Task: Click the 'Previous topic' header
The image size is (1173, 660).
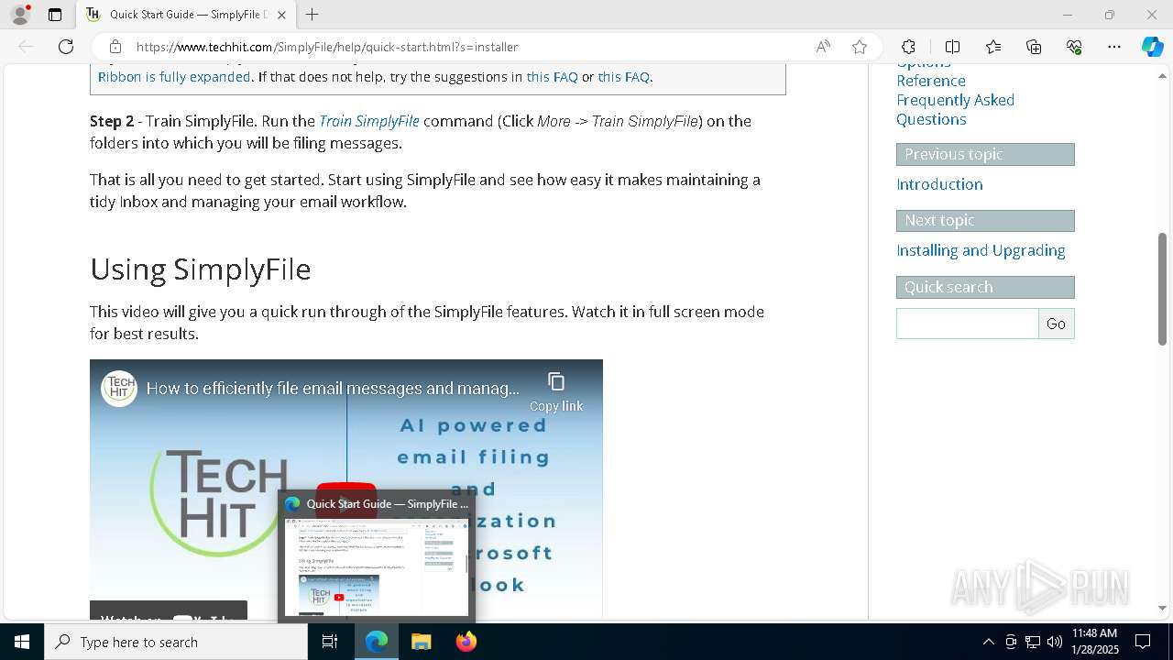Action: coord(985,154)
